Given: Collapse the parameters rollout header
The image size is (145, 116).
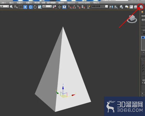Looking at the screenshot, I should tap(143, 59).
